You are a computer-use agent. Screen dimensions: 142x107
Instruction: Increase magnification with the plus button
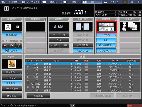pos(64,35)
